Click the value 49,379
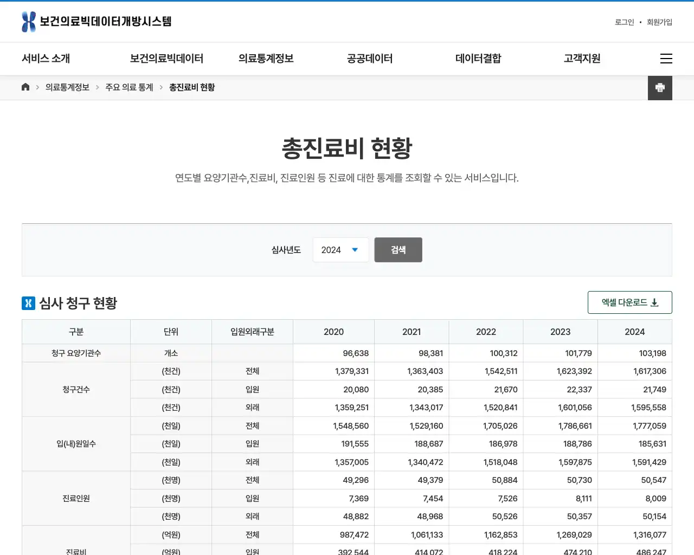 tap(430, 480)
